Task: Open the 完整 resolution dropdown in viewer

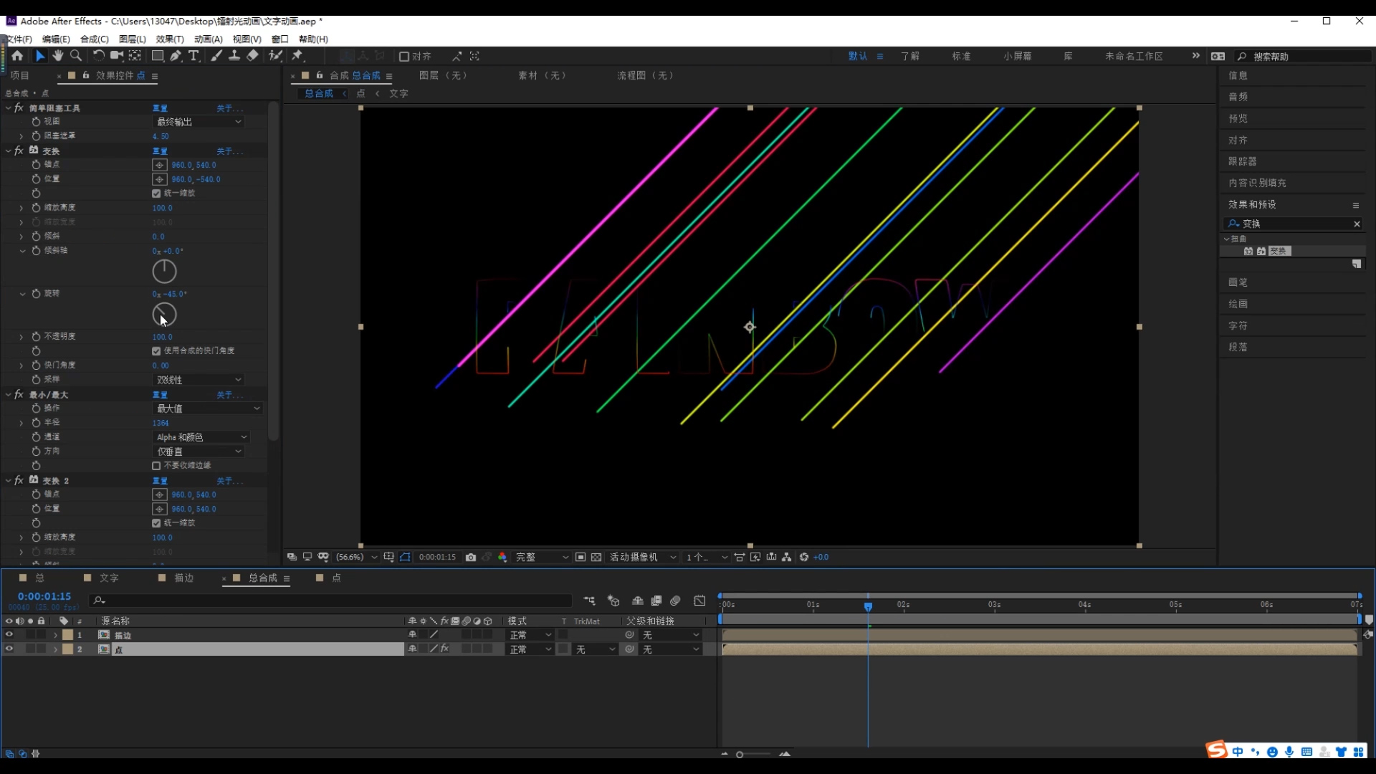Action: (x=541, y=557)
